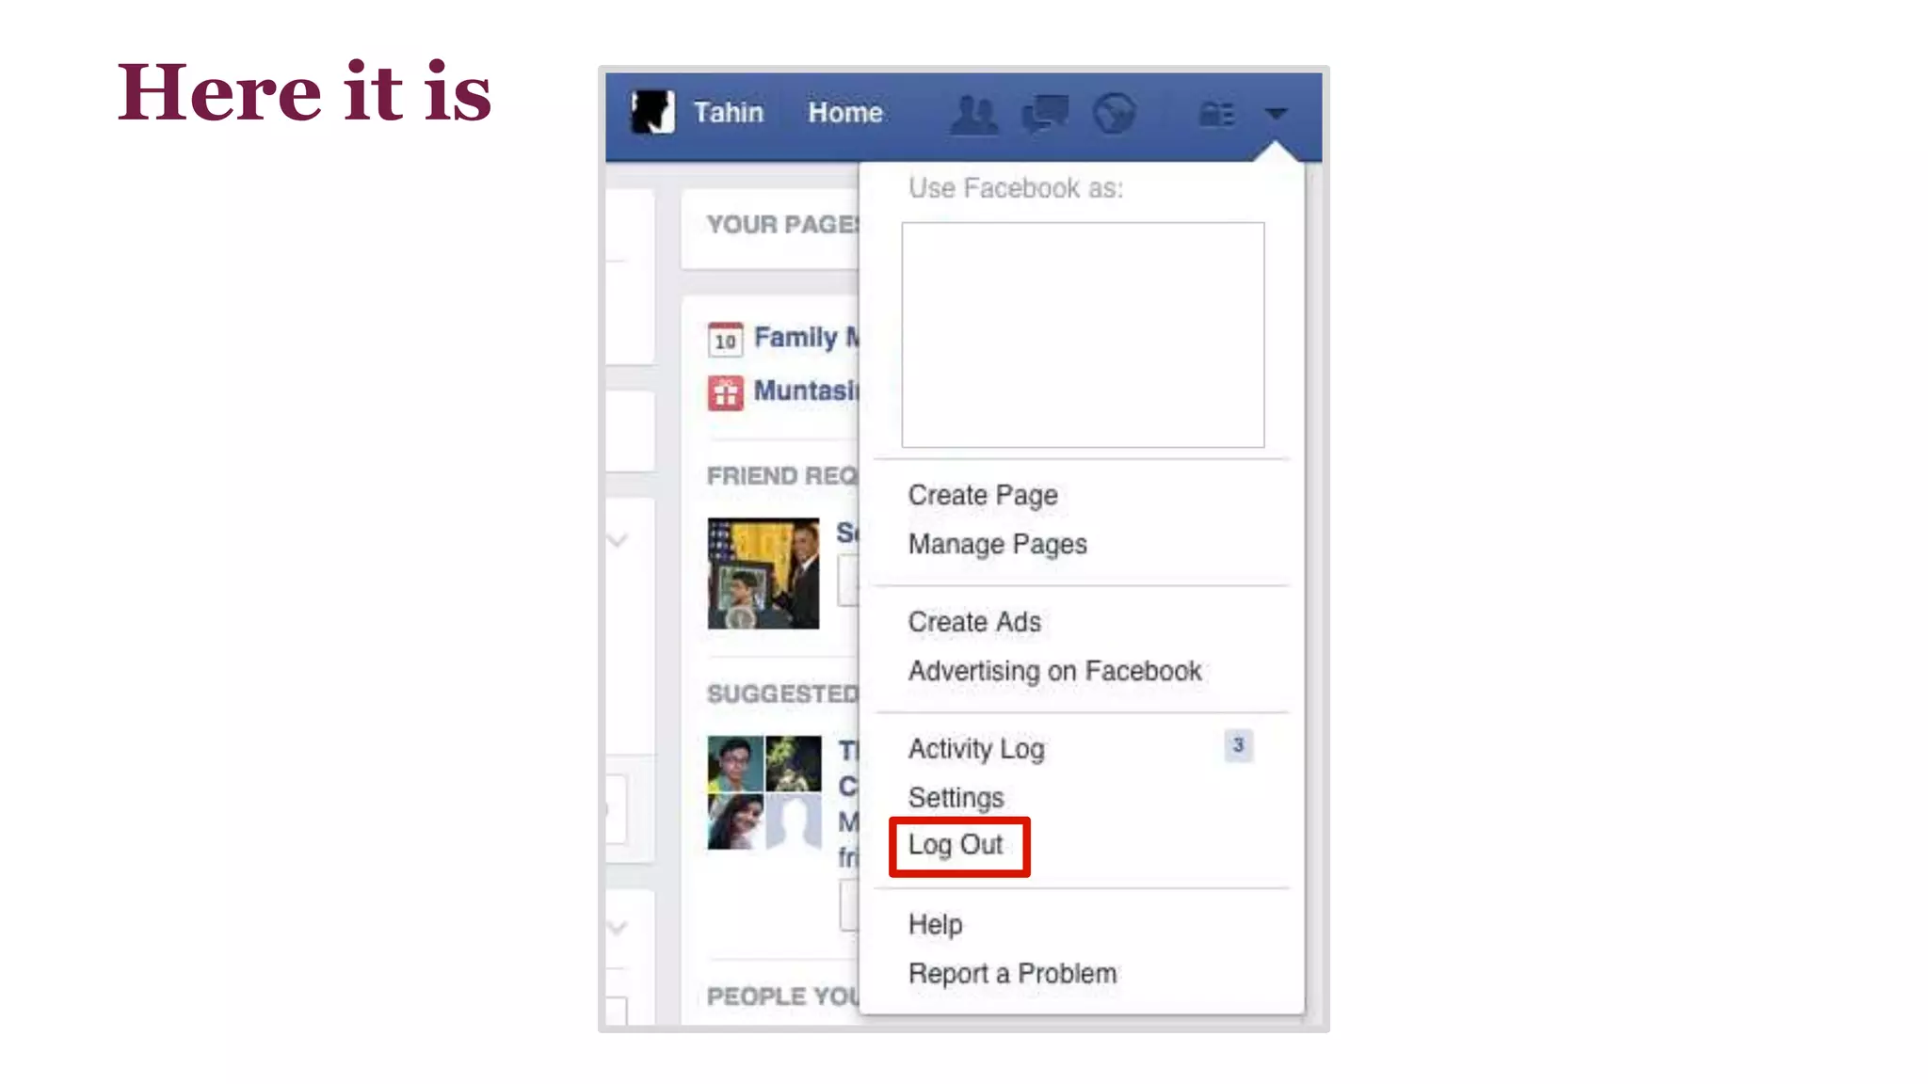
Task: Toggle the account dropdown arrow
Action: click(x=1276, y=114)
